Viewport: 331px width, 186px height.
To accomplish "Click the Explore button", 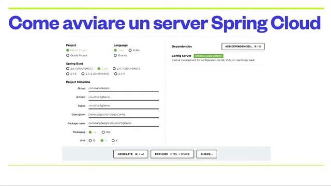I will (172, 154).
